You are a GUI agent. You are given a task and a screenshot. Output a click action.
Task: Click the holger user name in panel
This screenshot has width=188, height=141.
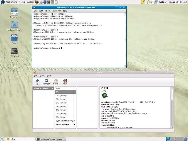coord(163,2)
